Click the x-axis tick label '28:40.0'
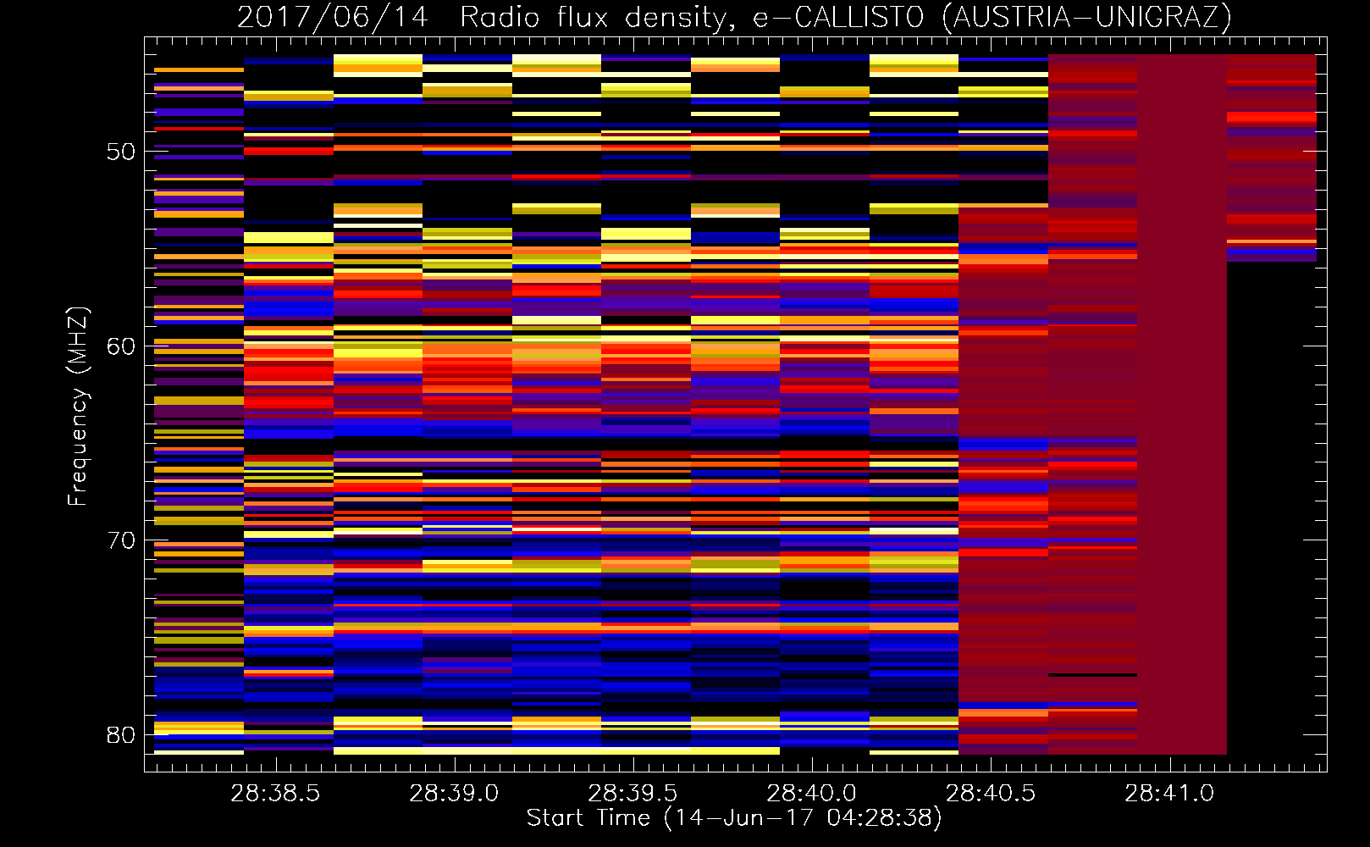Viewport: 1370px width, 847px height. [811, 794]
